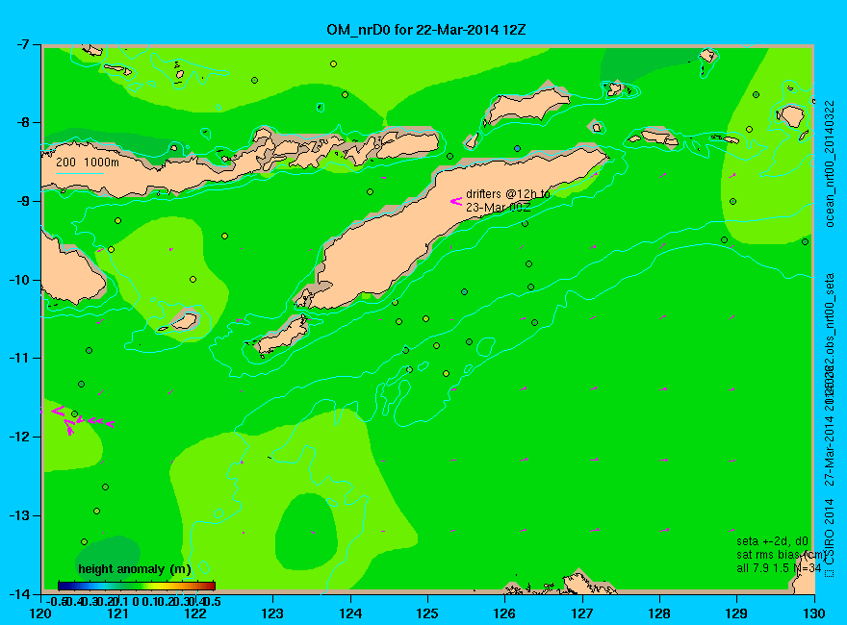847x625 pixels.
Task: Click the blue observation circle north of Timor
Action: click(x=518, y=148)
